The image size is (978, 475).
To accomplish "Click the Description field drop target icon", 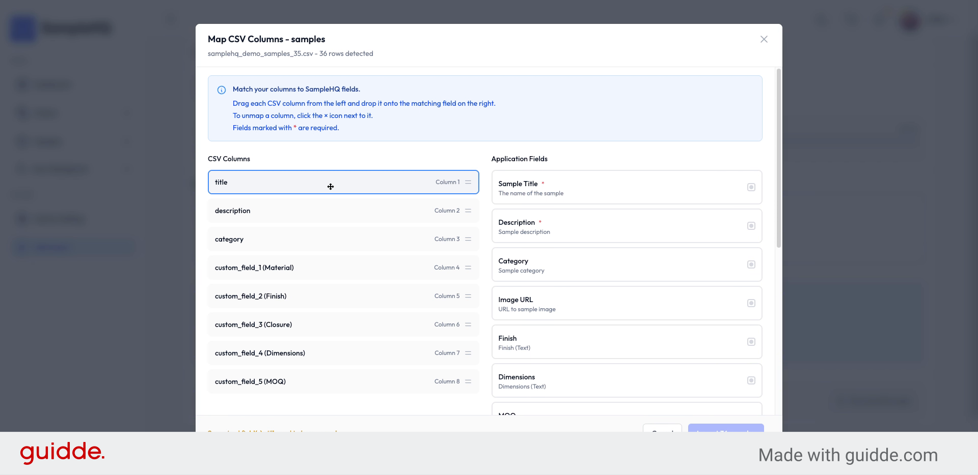I will (x=751, y=226).
